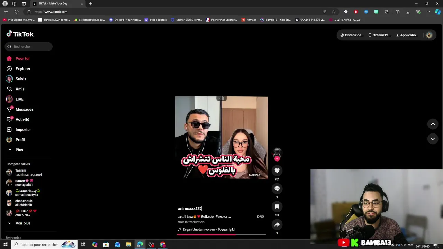
Task: Add page to favorites star icon
Action: tap(334, 12)
